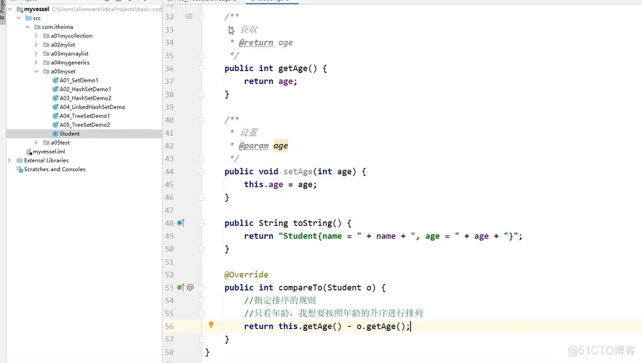Screen dimensions: 642x363
Task: Click the A03_HashSetDemo2 class icon
Action: click(55, 98)
